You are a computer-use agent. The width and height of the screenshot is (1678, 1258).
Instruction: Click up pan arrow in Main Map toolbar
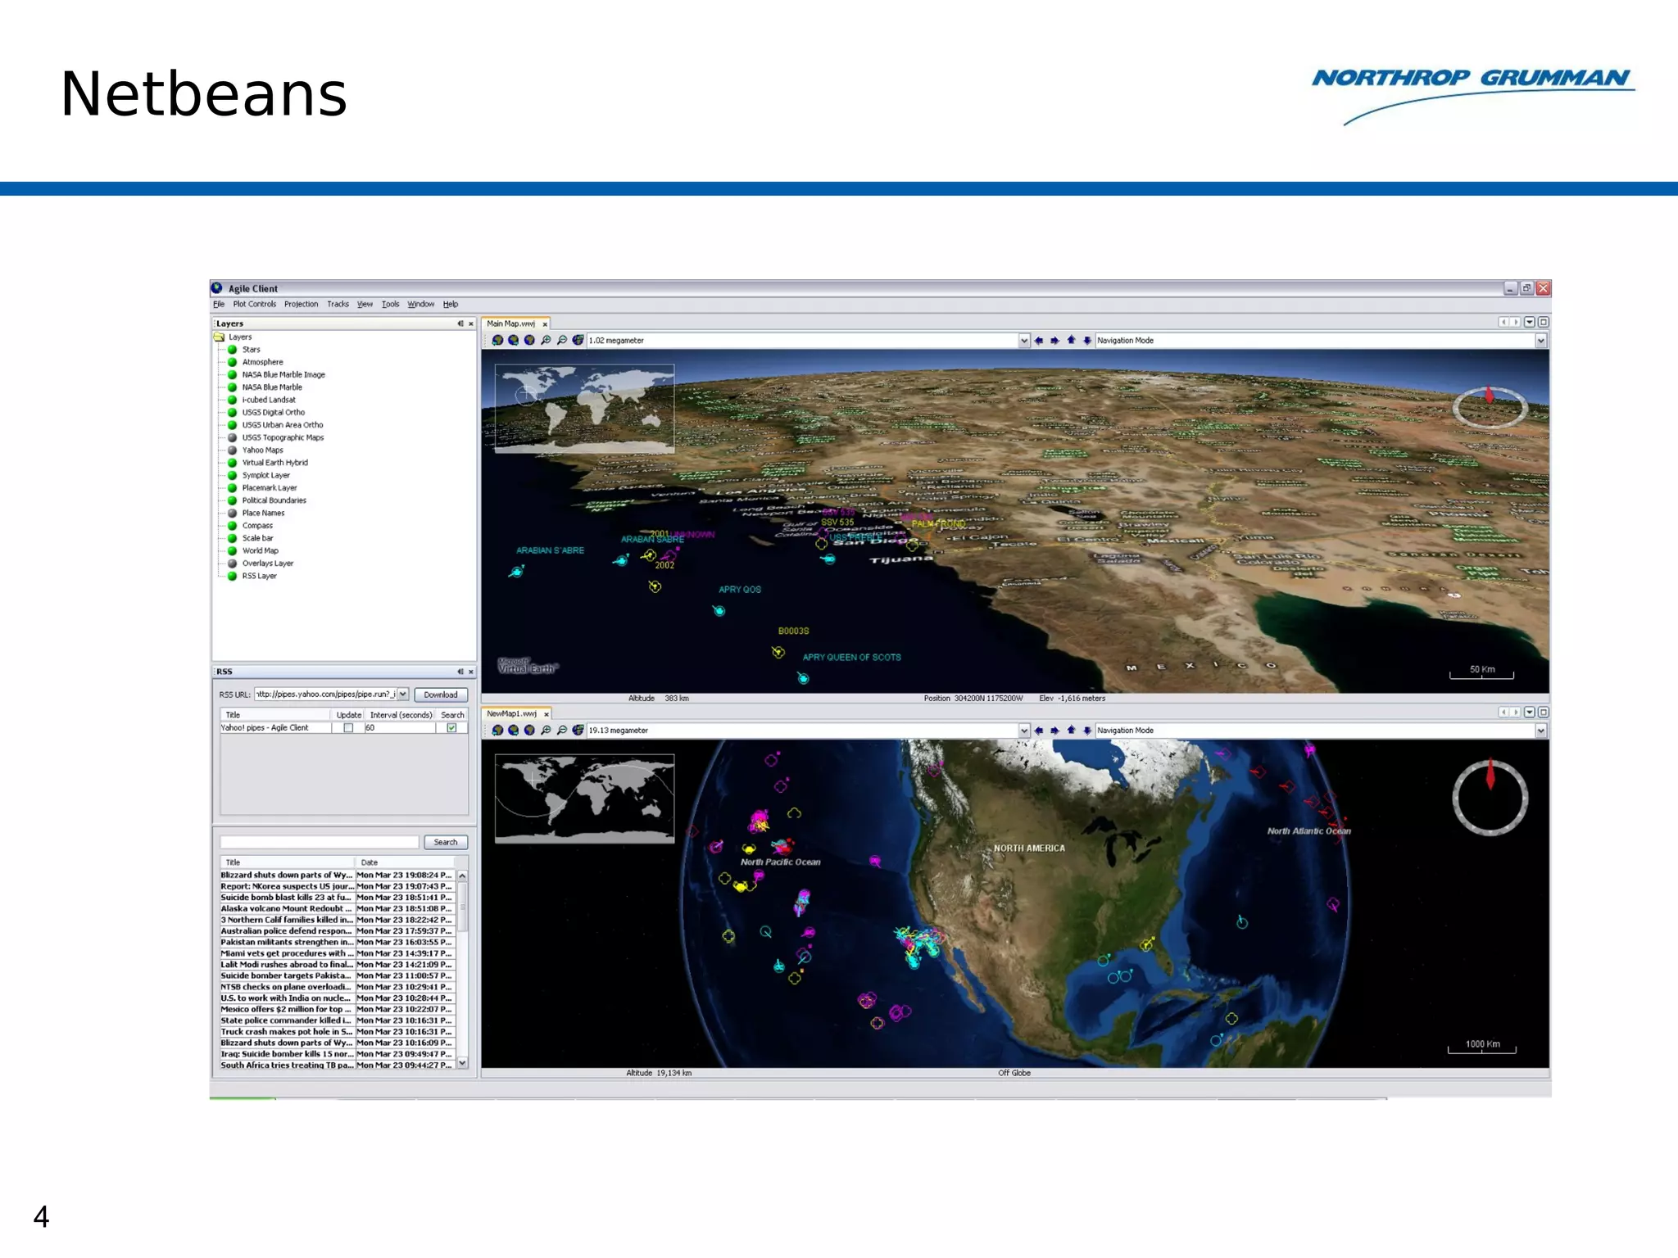(1071, 341)
